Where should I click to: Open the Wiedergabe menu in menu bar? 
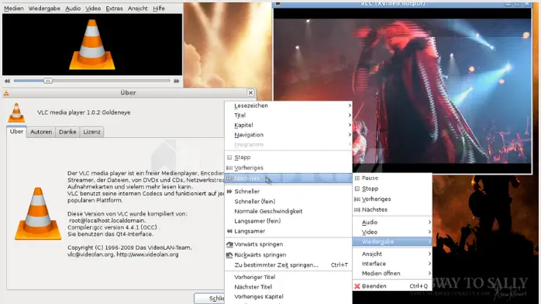coord(44,9)
